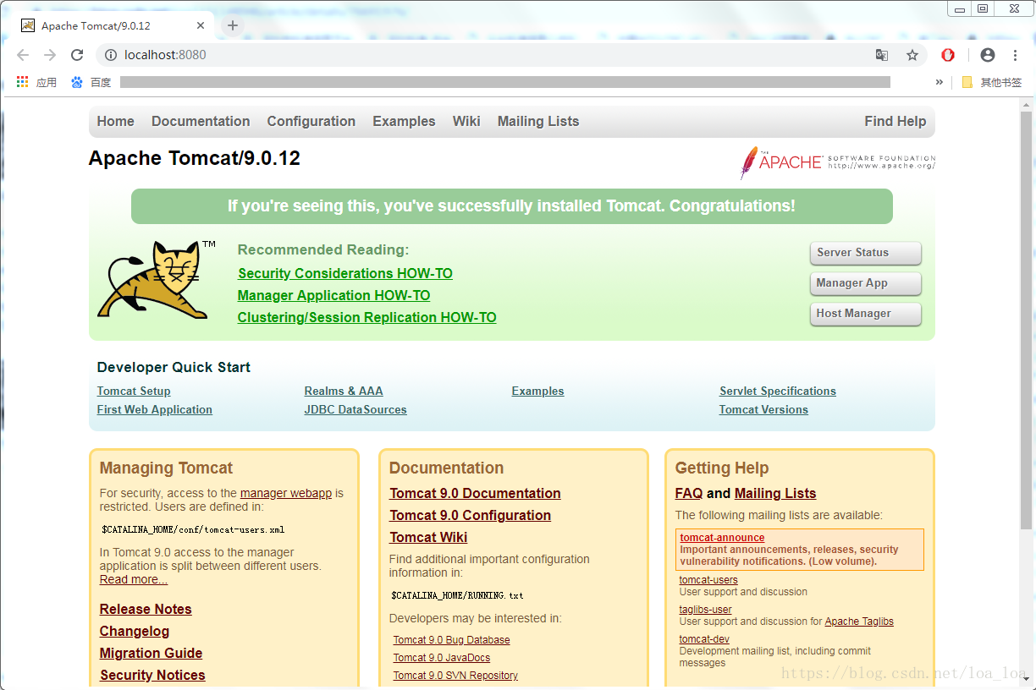Viewport: 1036px width, 690px height.
Task: Open a new tab with the plus button
Action: pyautogui.click(x=233, y=25)
